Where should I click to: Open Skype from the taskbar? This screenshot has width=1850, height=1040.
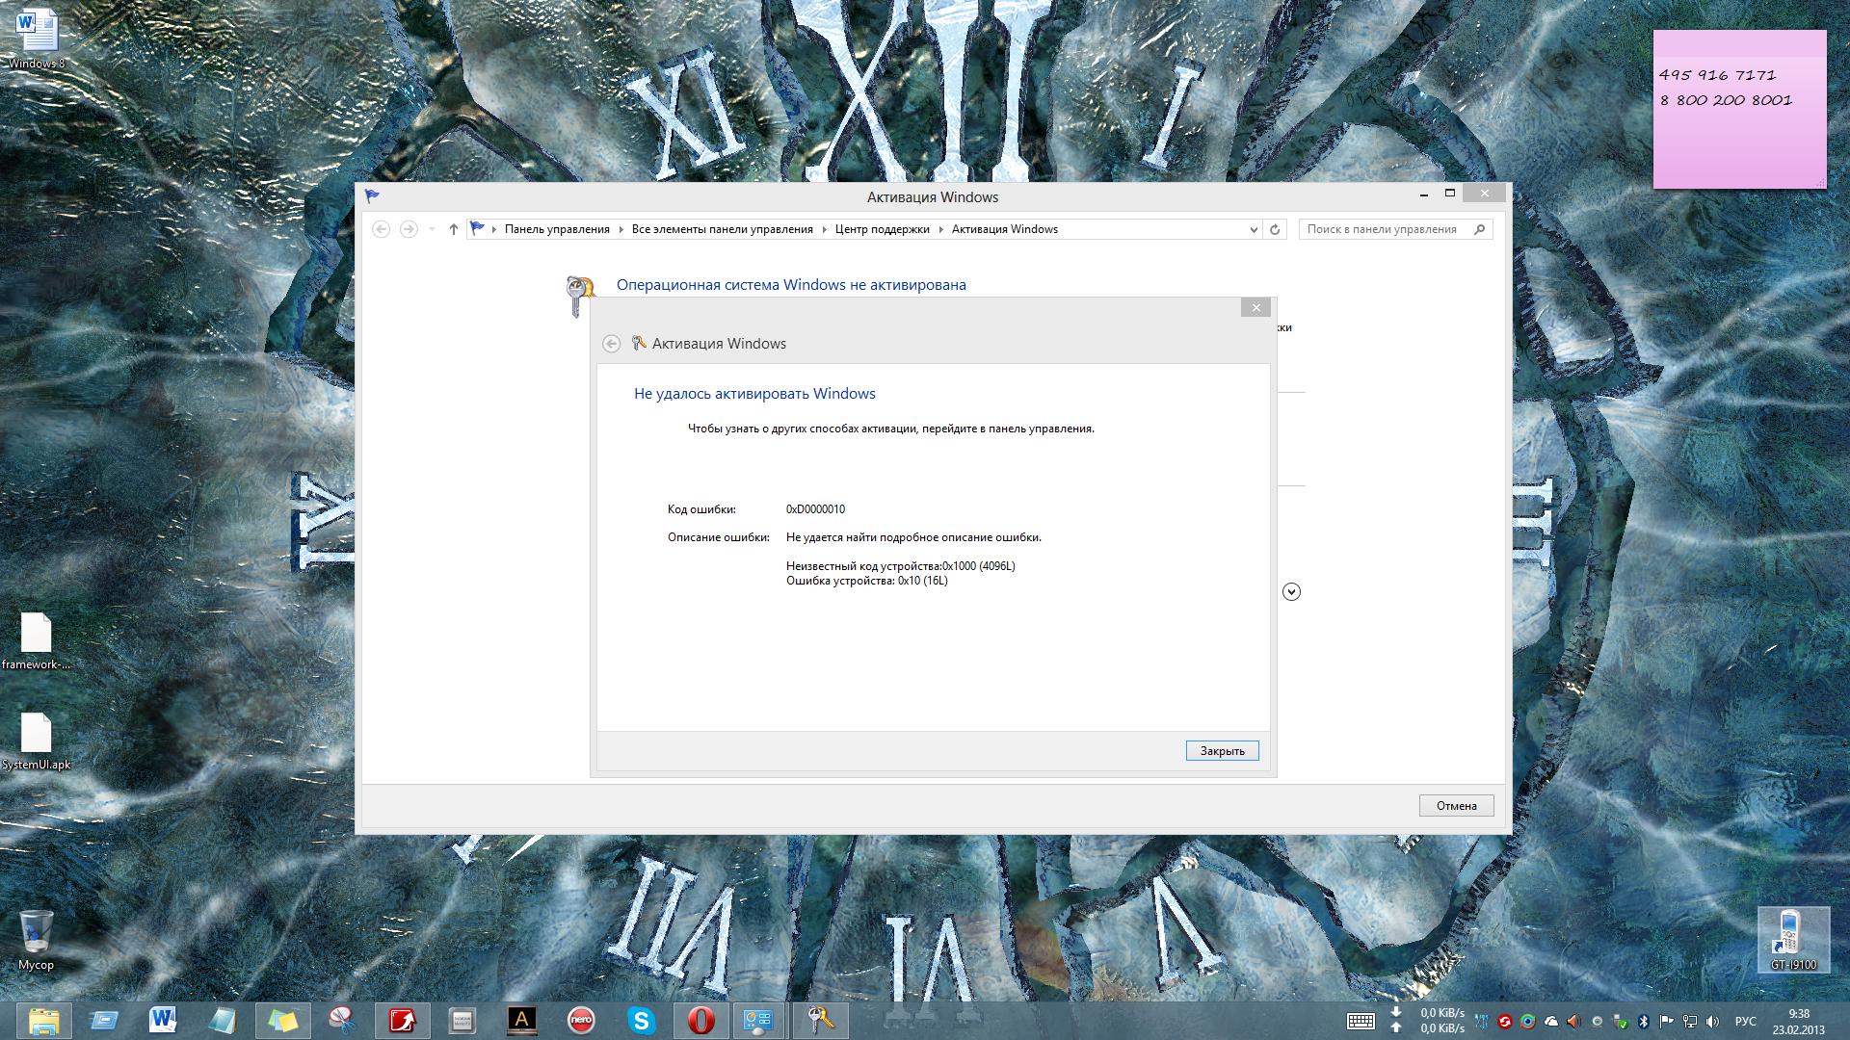coord(641,1020)
